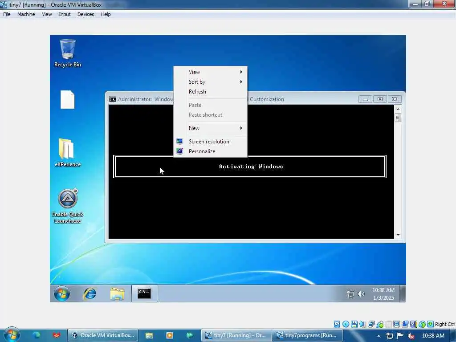Image resolution: width=456 pixels, height=342 pixels.
Task: Open the Recycle Bin desktop icon
Action: [x=68, y=53]
